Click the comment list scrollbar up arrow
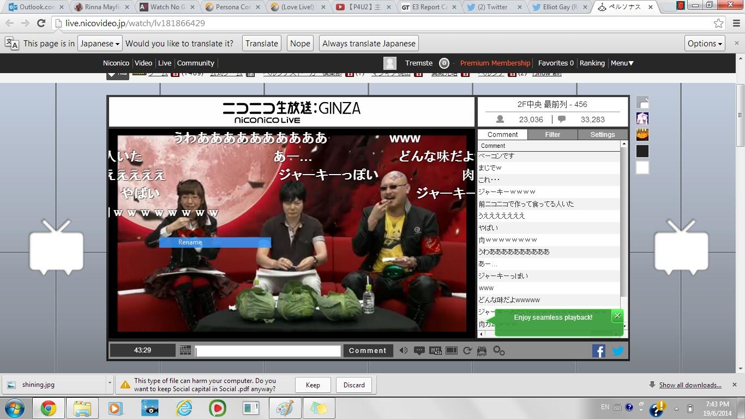 tap(624, 146)
